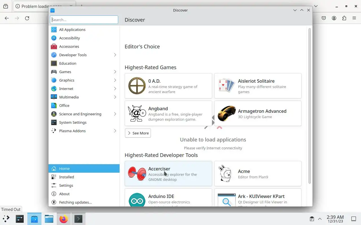The height and width of the screenshot is (225, 361).
Task: Click the Education chalkboard icon
Action: 54,63
